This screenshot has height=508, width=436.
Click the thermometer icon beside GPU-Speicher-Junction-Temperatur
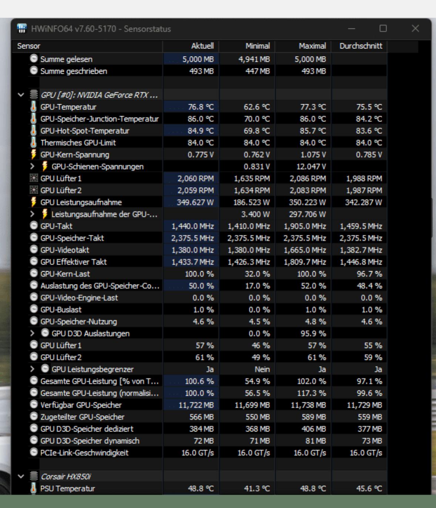[33, 118]
